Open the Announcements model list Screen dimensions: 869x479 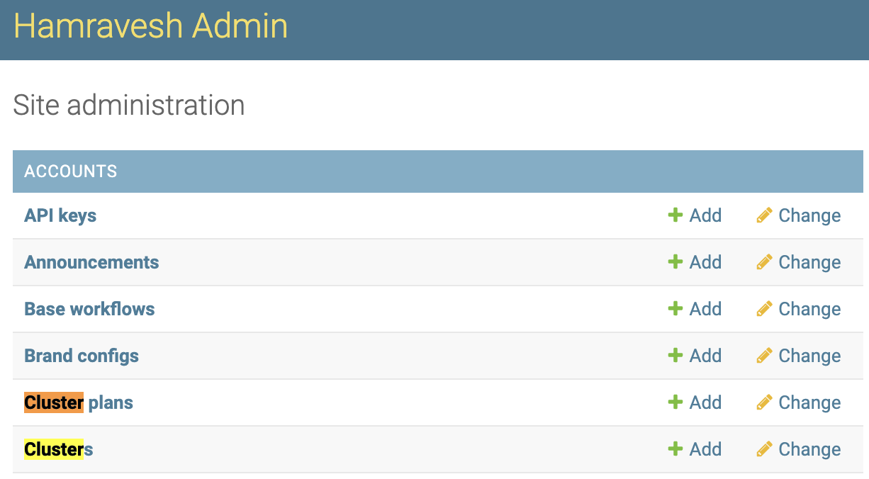tap(91, 262)
